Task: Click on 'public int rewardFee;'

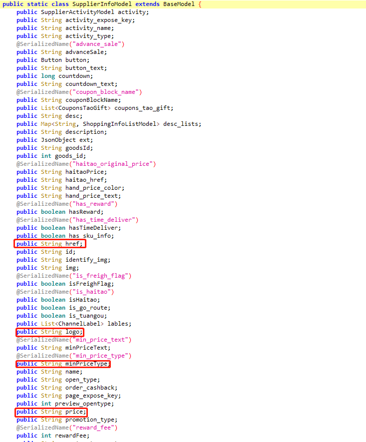Action: pos(53,436)
